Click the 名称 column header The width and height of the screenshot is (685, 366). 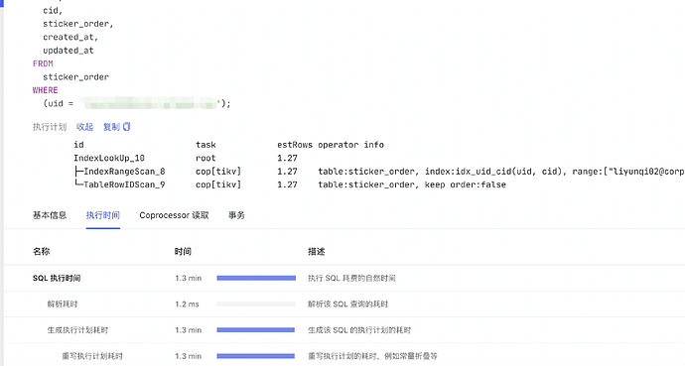[42, 251]
